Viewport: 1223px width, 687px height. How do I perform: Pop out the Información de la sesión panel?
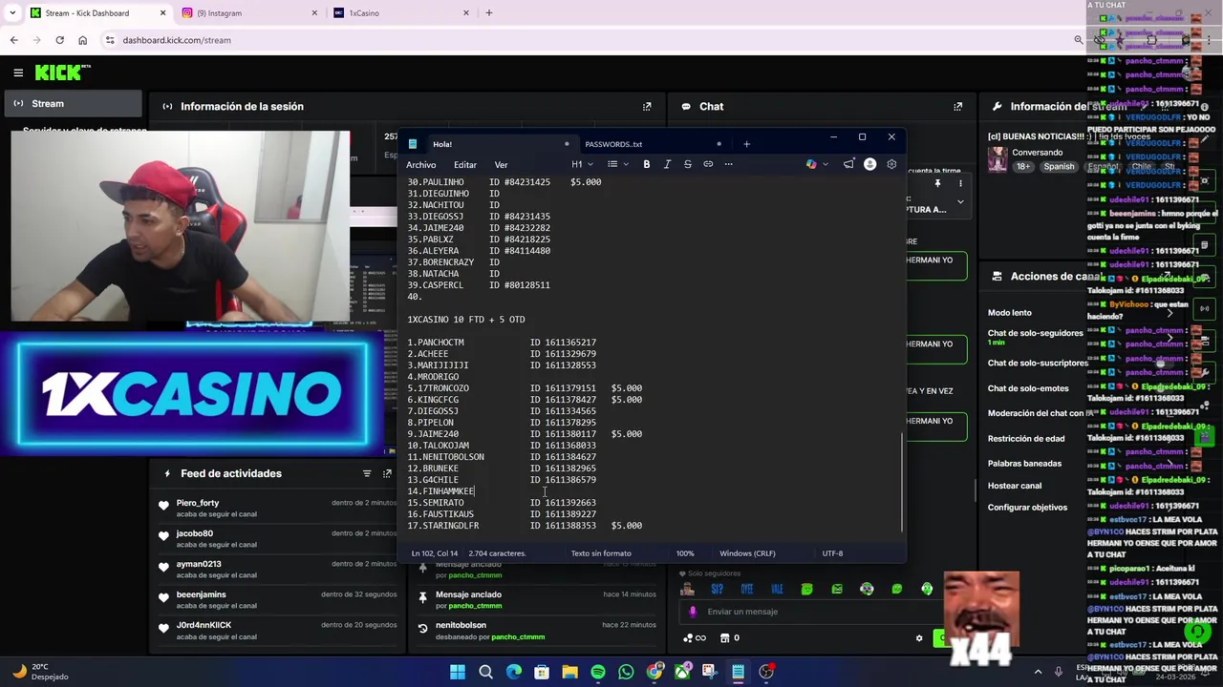647,106
